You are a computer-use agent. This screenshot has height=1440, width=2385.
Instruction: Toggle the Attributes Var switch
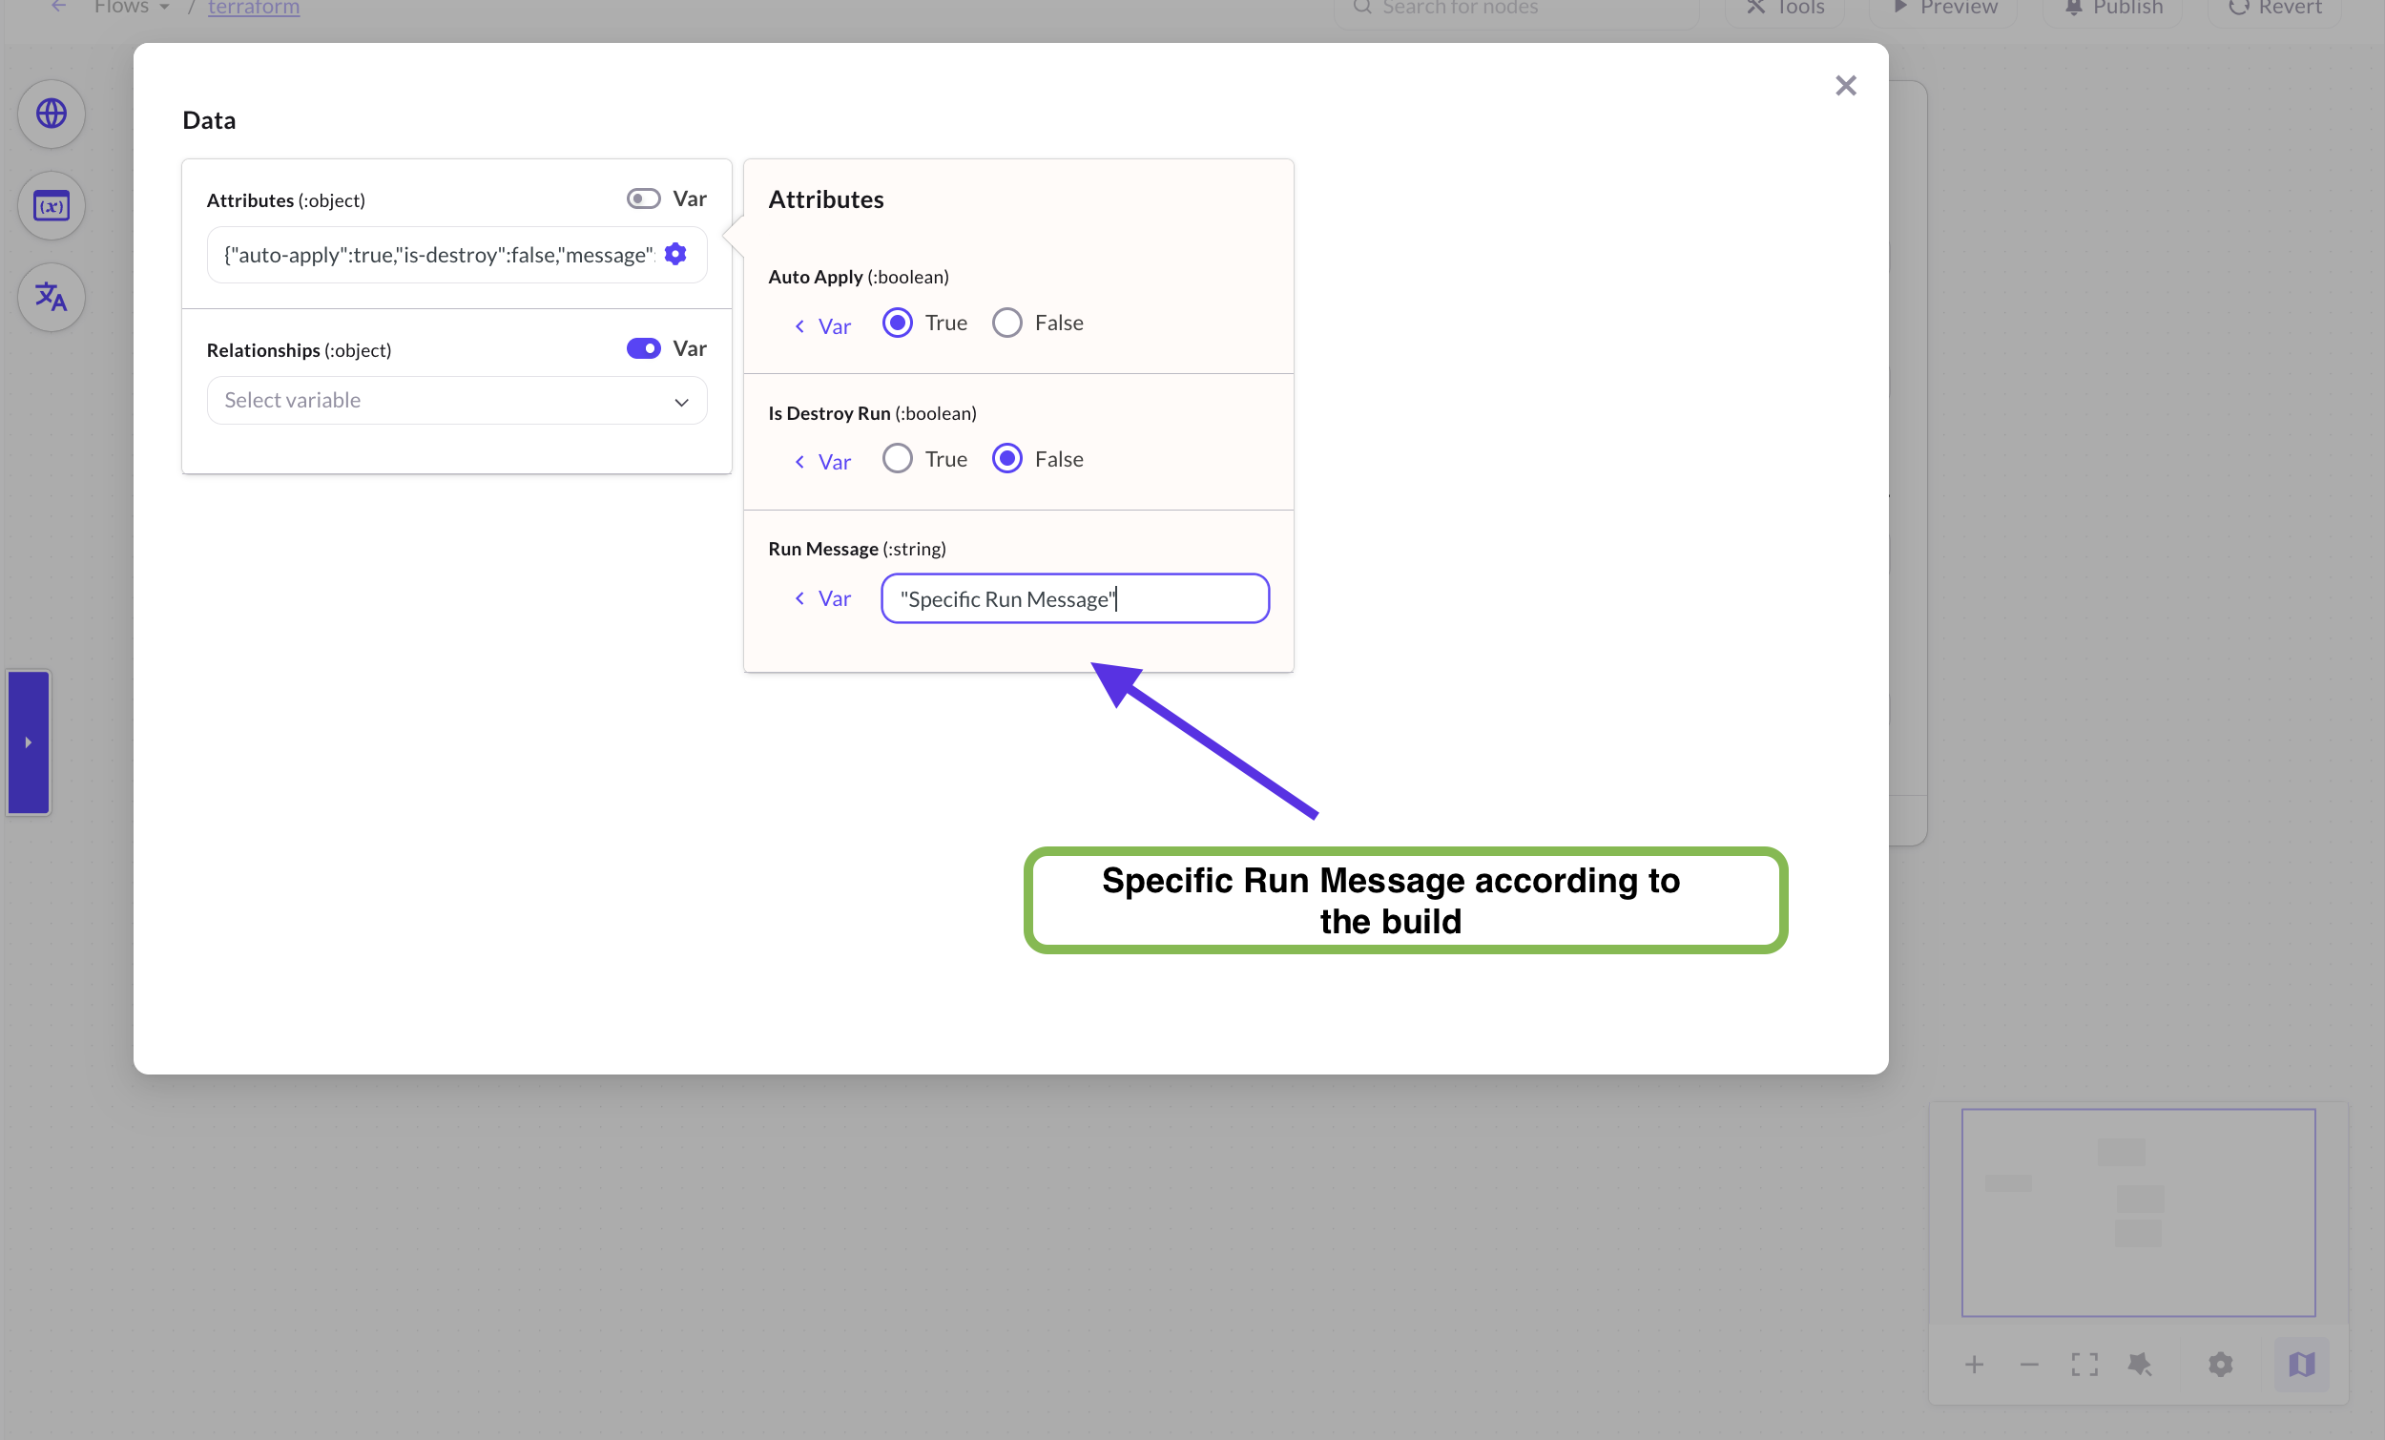(x=643, y=198)
